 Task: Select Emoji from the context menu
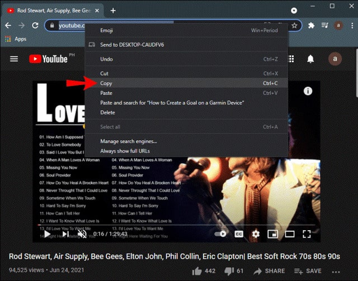[186, 30]
